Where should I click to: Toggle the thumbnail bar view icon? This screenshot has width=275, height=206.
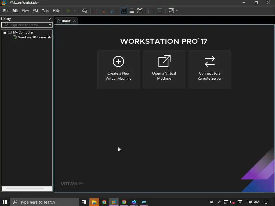pos(132,11)
